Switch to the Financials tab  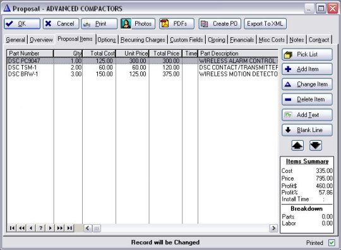pyautogui.click(x=242, y=40)
